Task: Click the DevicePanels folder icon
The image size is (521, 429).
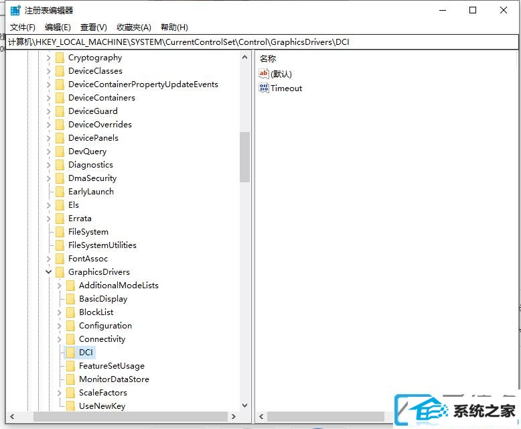Action: (60, 138)
